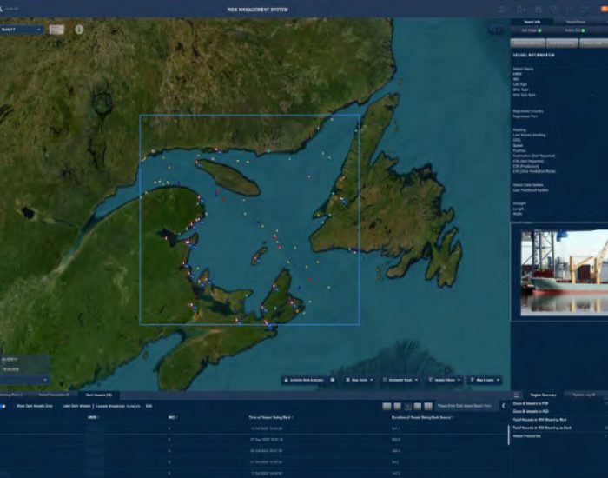Viewport: 608px width, 478px height.
Task: Open the Map Tools dropdown
Action: click(x=360, y=380)
